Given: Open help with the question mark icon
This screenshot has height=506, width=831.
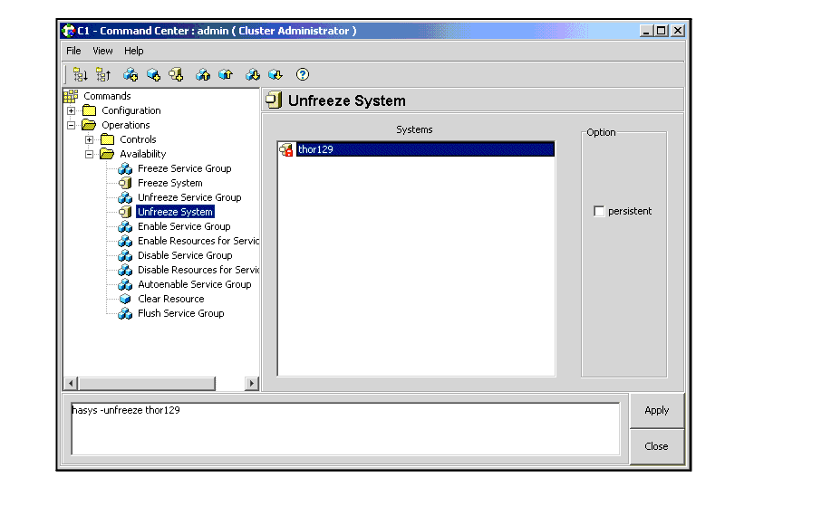Looking at the screenshot, I should point(303,75).
